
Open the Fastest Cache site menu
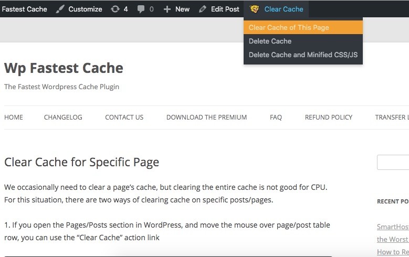point(24,9)
